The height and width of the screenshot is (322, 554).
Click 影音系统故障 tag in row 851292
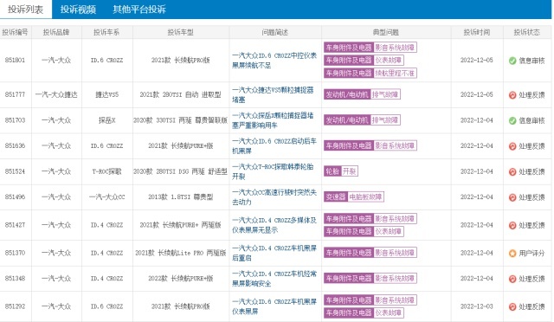[370, 300]
